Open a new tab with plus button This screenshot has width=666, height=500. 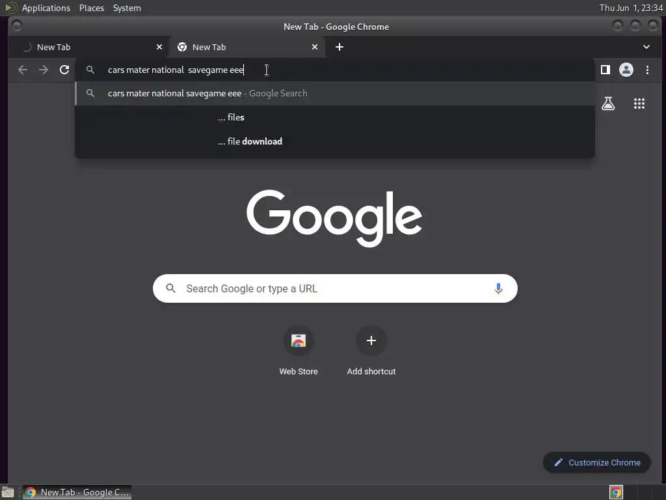[340, 47]
